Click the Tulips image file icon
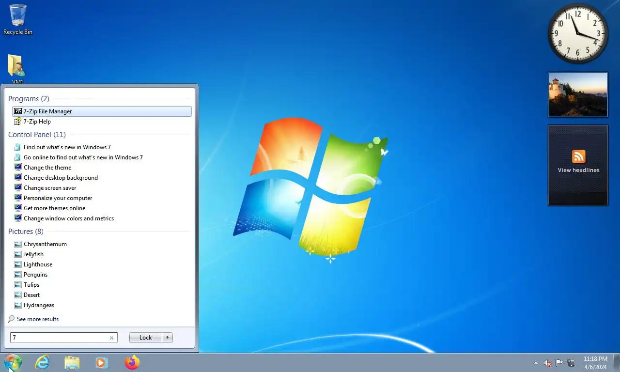 18,285
